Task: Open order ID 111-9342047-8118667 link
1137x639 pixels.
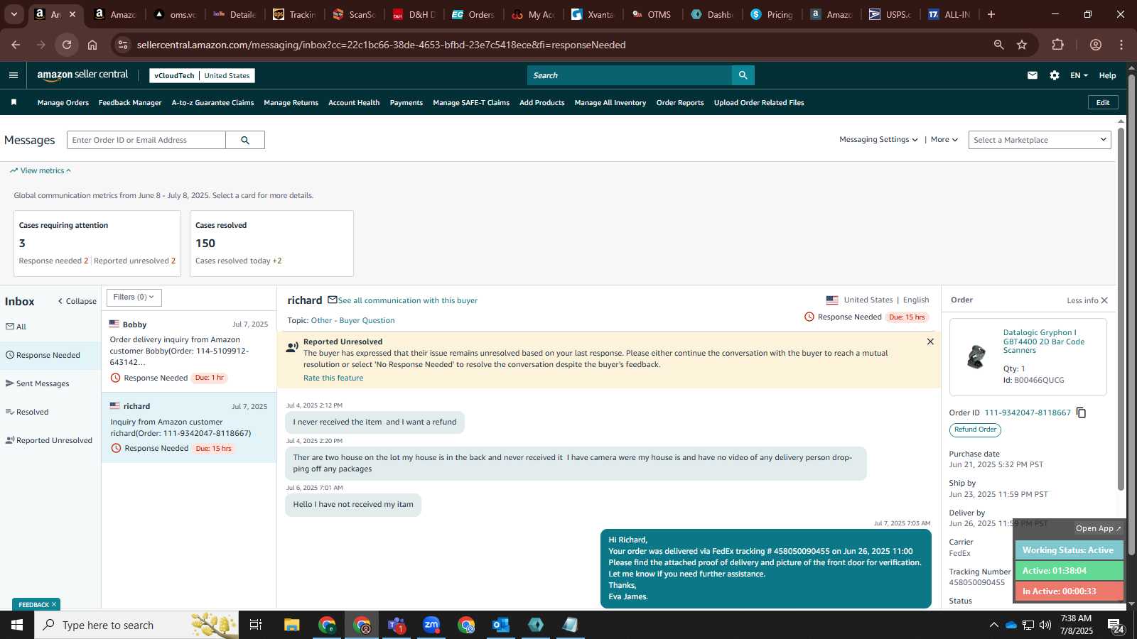Action: [x=1027, y=413]
